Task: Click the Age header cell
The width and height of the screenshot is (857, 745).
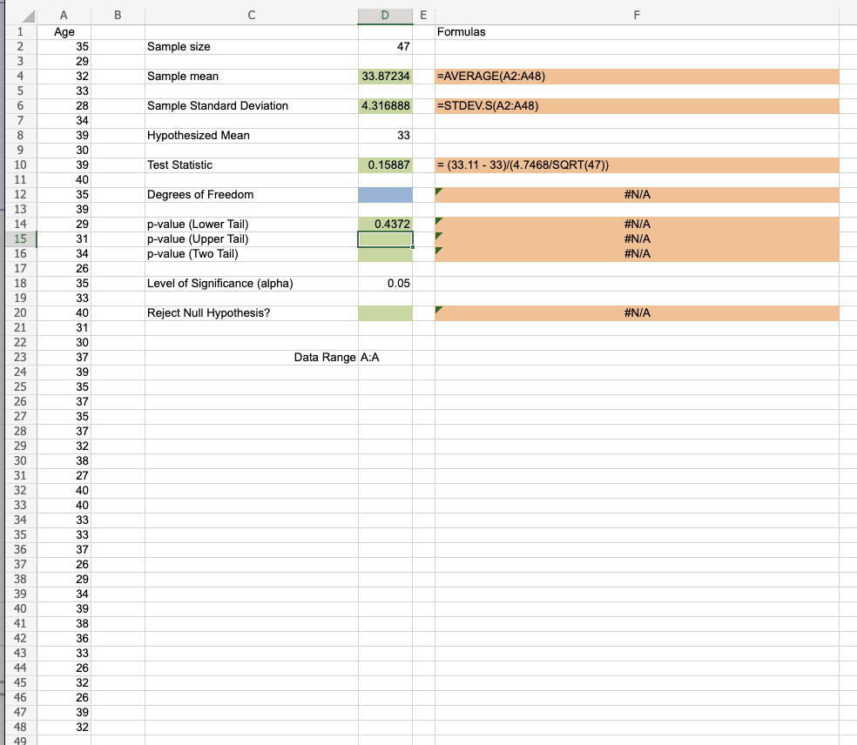Action: click(x=64, y=31)
